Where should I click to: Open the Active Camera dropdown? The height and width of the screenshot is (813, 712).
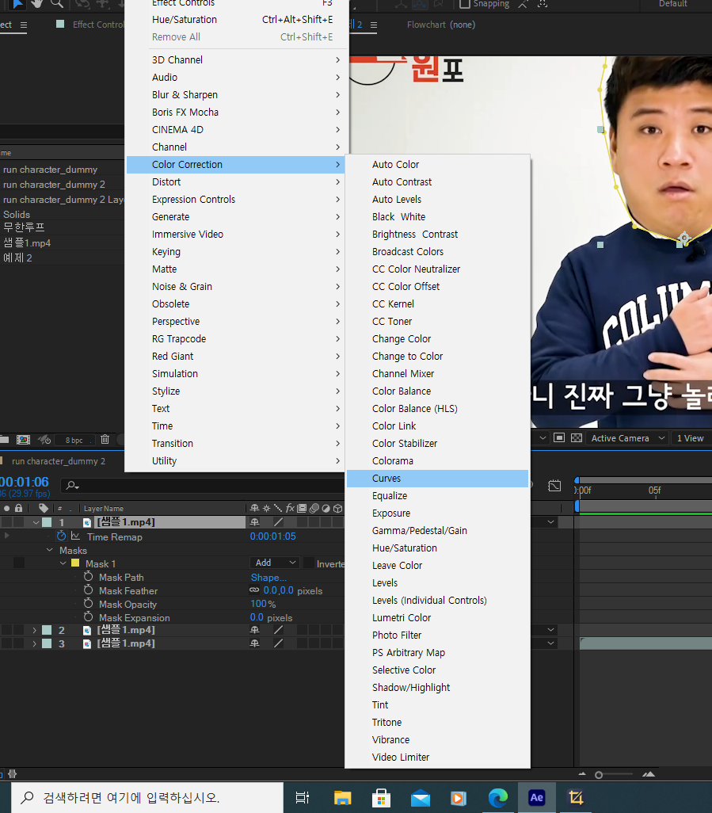tap(628, 438)
